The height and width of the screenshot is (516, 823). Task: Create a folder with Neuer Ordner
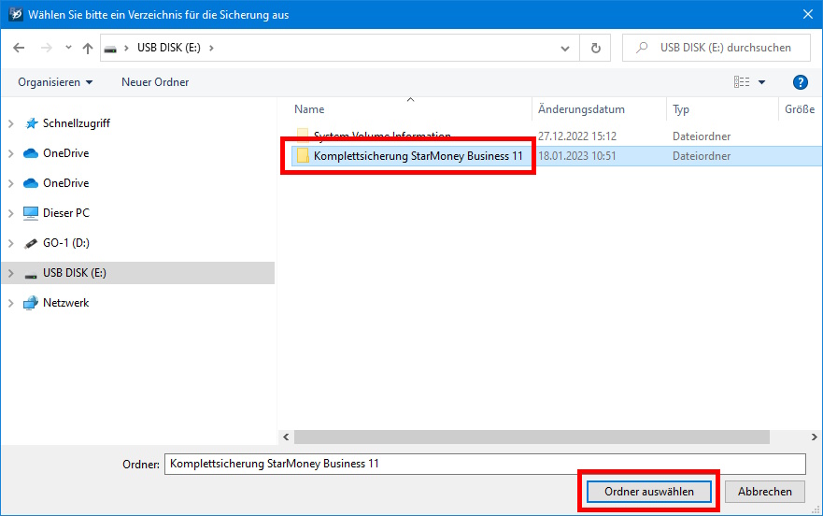155,82
